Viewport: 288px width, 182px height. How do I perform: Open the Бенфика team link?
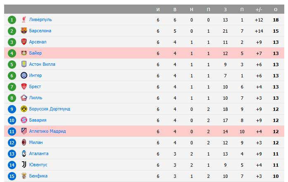(x=38, y=176)
